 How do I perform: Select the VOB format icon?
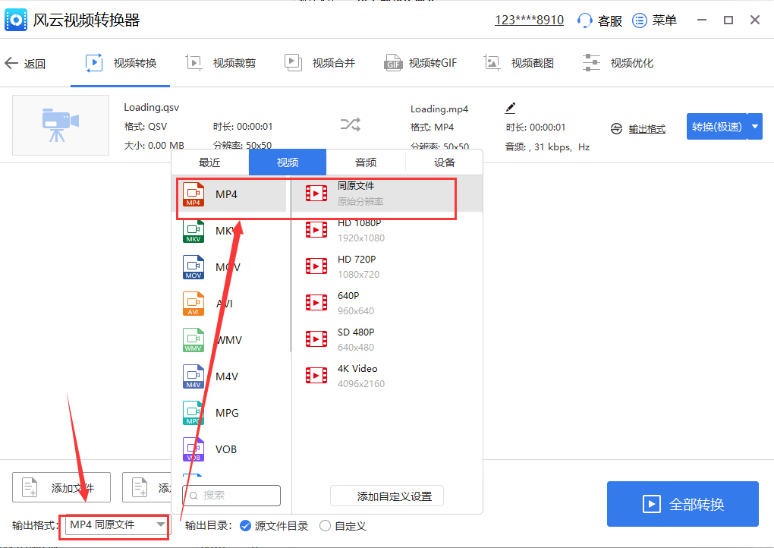coord(193,449)
